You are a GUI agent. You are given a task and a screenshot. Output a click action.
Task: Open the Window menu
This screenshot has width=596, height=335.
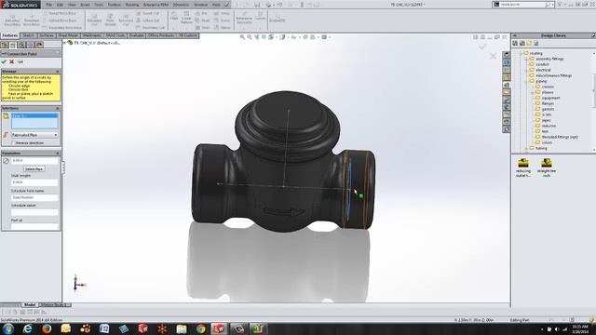click(201, 5)
